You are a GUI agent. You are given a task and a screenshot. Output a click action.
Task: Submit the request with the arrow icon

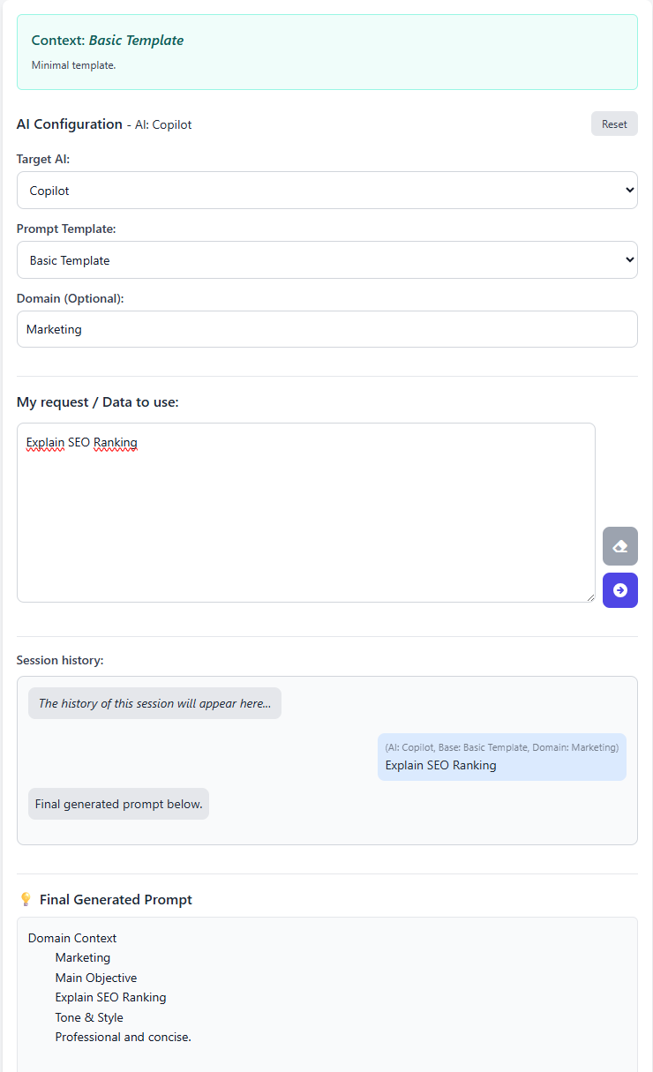tap(619, 590)
